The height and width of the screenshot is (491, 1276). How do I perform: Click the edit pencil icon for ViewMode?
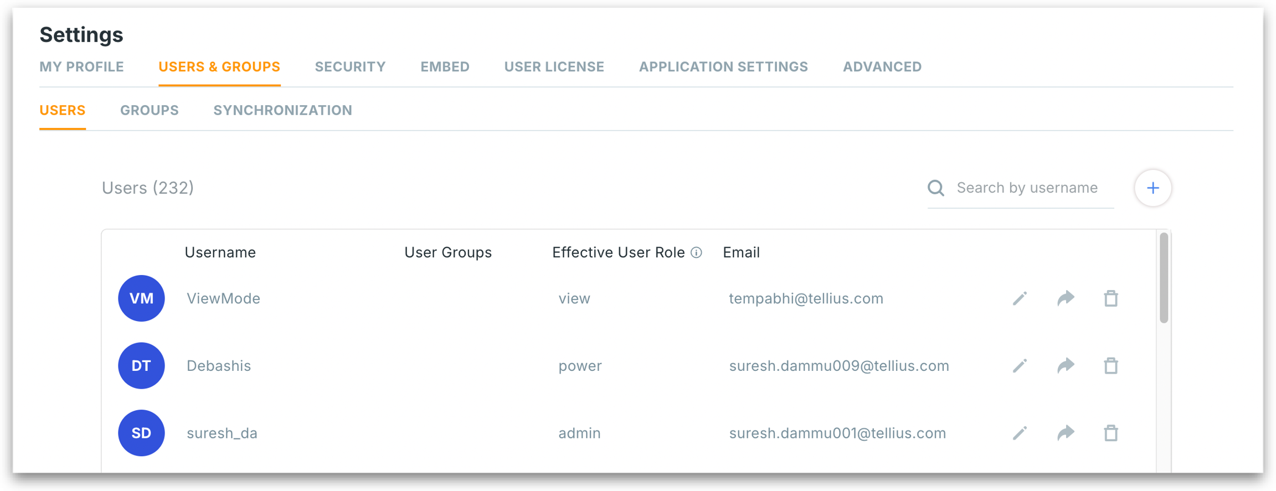point(1020,298)
